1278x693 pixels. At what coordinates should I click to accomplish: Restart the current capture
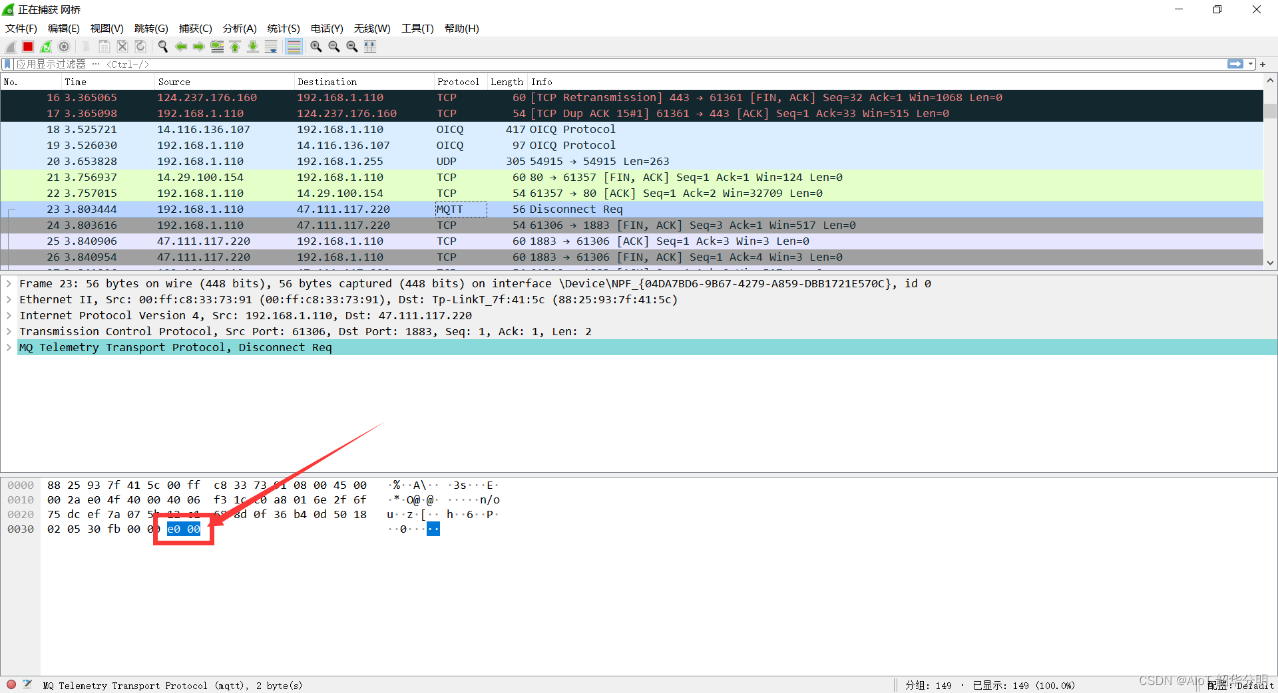coord(46,47)
